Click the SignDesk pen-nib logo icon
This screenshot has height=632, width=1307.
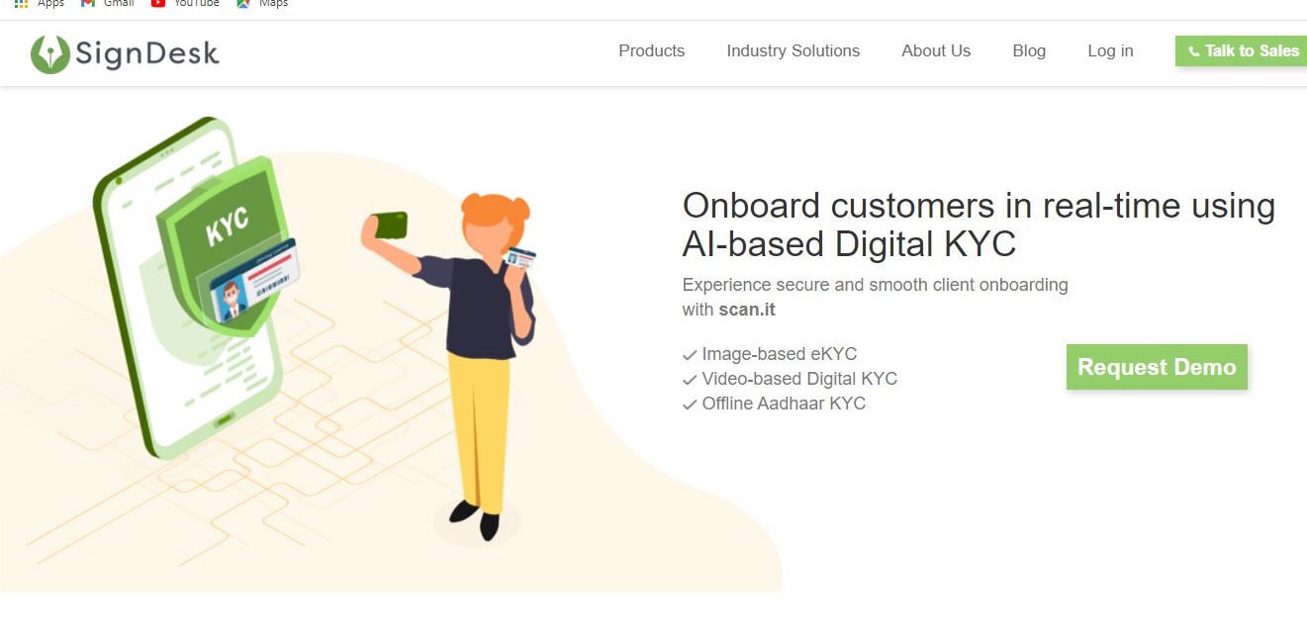[x=49, y=53]
